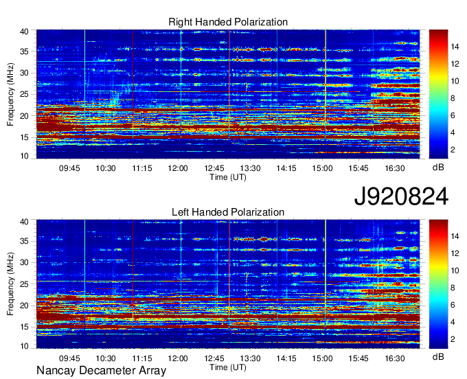Click "Time (UT)" label under Left Handed plot
467x379 pixels.
click(x=228, y=367)
